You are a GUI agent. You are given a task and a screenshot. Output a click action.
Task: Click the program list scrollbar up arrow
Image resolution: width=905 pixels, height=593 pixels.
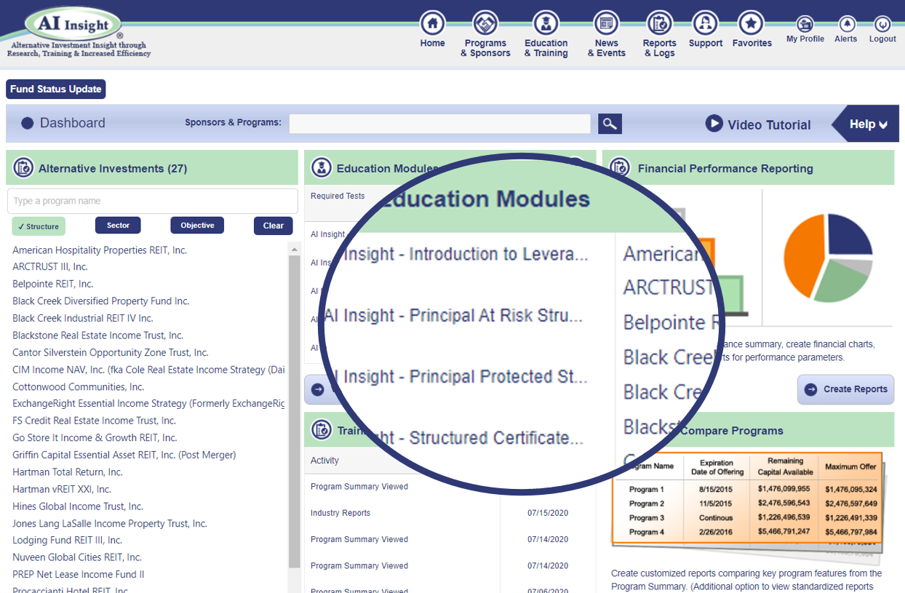pyautogui.click(x=295, y=249)
